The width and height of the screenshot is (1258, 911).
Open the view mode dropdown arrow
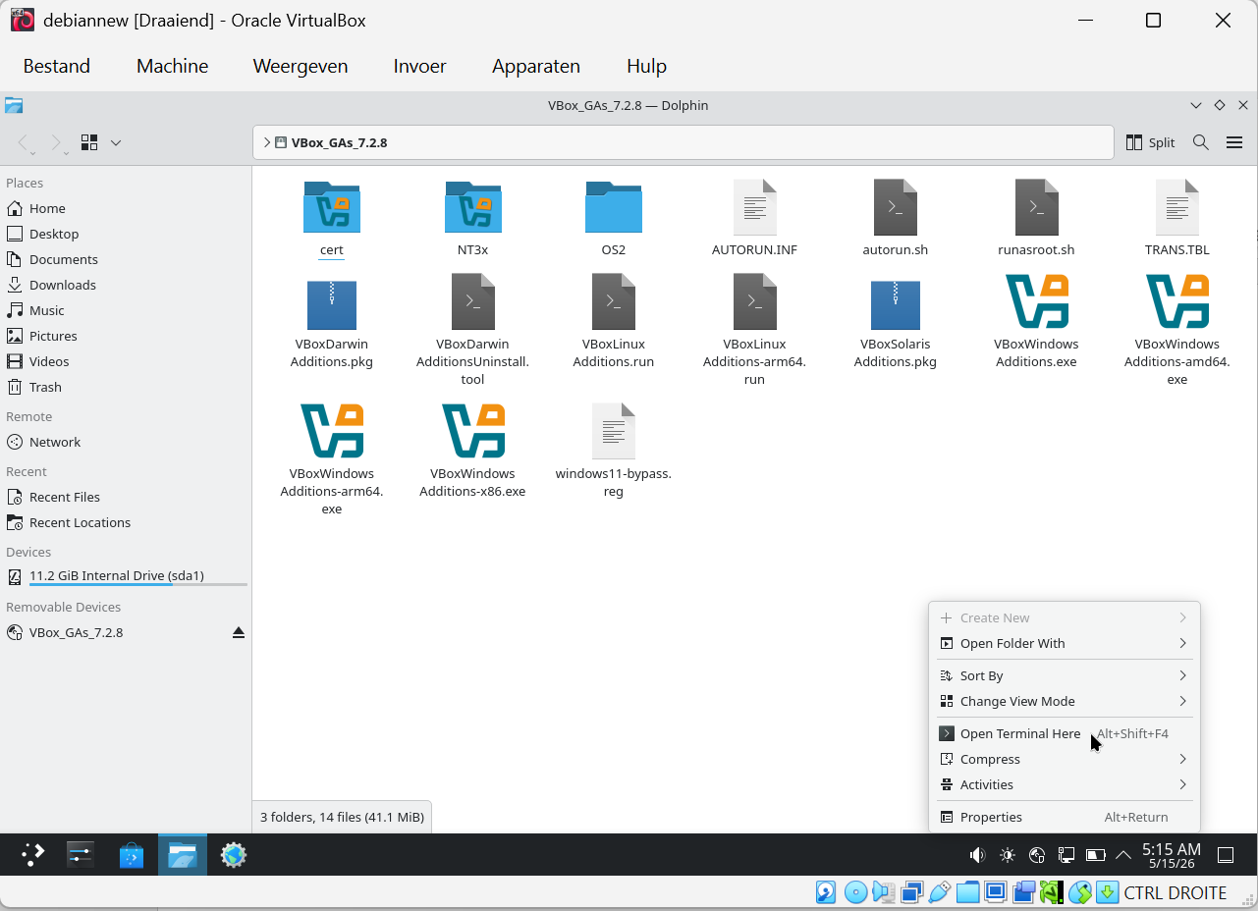[116, 142]
